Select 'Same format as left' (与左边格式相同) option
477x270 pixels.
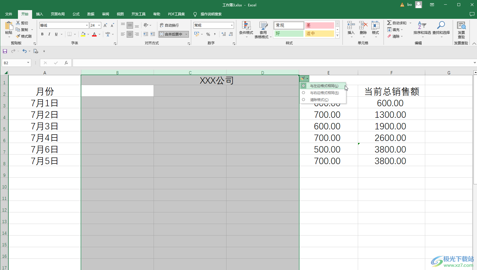(x=323, y=86)
